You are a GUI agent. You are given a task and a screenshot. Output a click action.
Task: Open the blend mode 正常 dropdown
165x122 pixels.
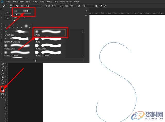[34, 6]
